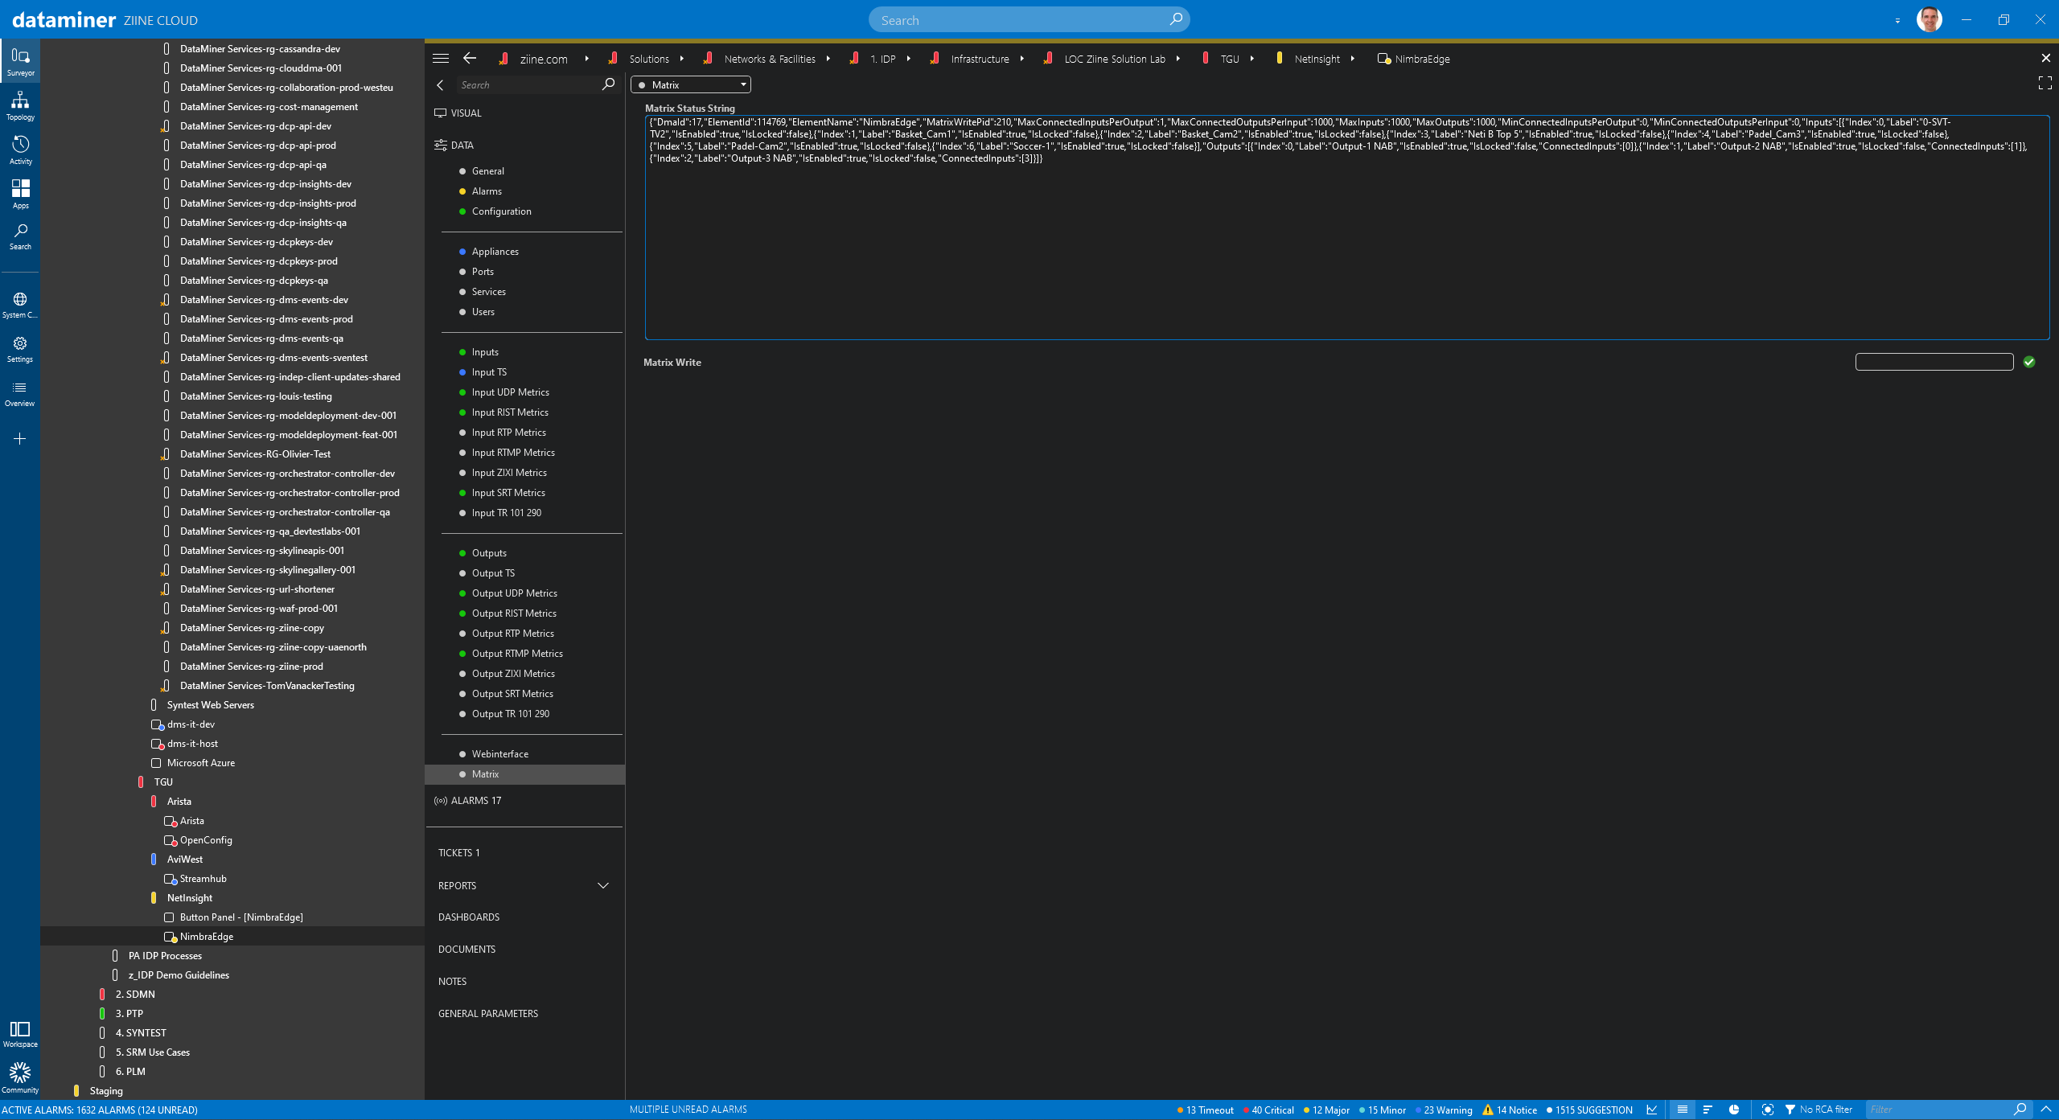Expand the alarm console with up chevron

tap(2046, 1110)
